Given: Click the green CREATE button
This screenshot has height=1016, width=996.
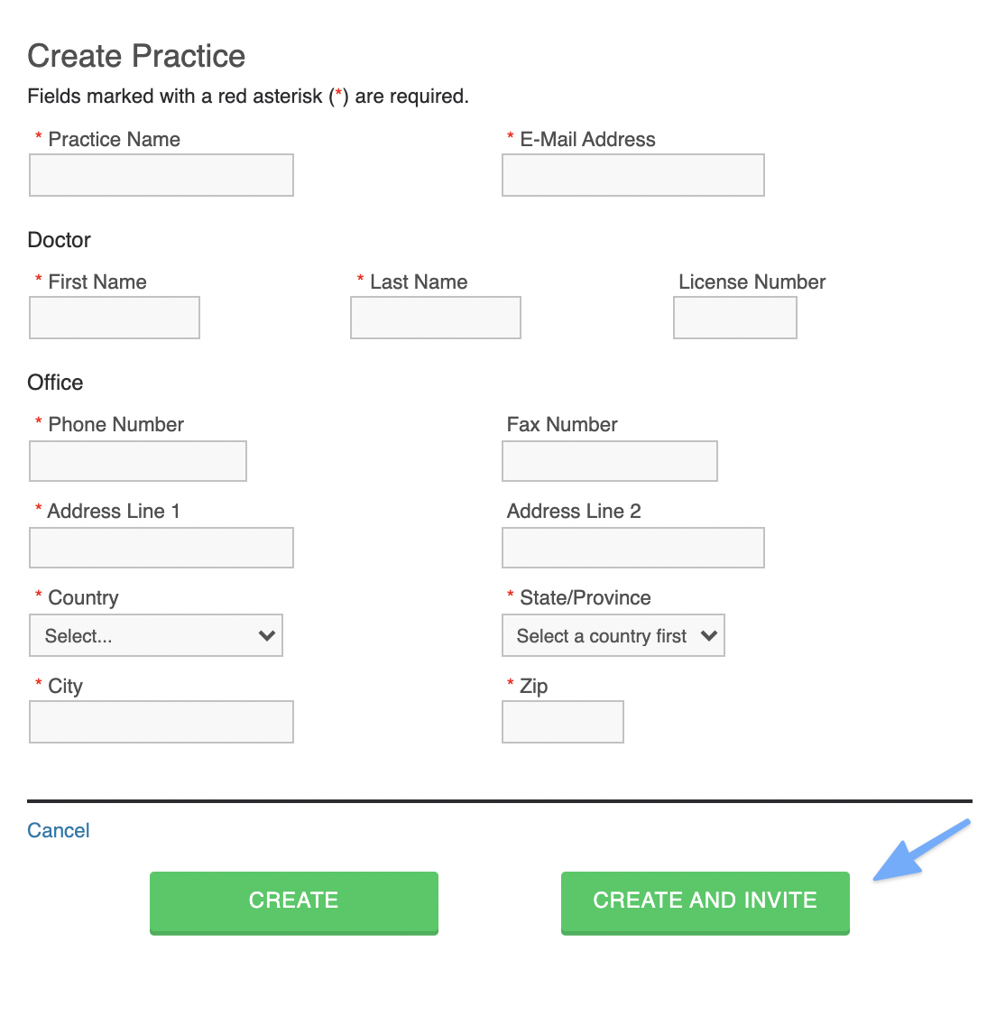Looking at the screenshot, I should (x=293, y=902).
